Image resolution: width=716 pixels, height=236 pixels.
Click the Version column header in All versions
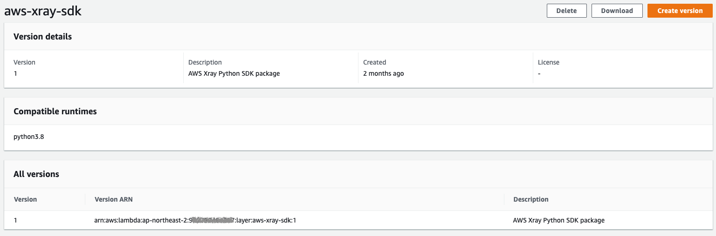tap(25, 199)
